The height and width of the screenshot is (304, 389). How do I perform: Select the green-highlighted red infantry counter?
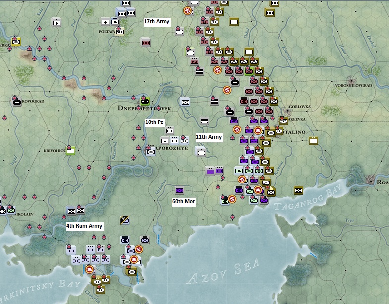pyautogui.click(x=249, y=71)
